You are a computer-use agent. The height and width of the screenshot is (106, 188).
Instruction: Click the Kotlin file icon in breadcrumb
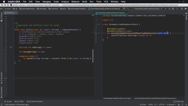[89, 9]
